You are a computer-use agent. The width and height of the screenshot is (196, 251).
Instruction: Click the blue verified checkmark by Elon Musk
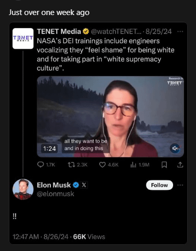point(76,185)
